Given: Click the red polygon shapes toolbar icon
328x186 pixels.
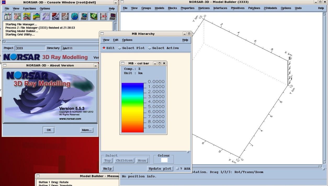Looking at the screenshot, I should [18, 16].
